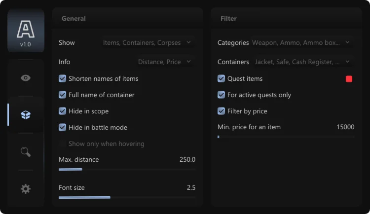Toggle the Quest items checkbox
The height and width of the screenshot is (214, 370).
222,78
